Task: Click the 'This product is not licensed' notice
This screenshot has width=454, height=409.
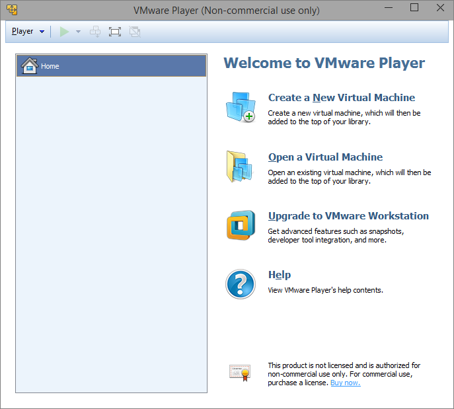Action: pos(344,374)
